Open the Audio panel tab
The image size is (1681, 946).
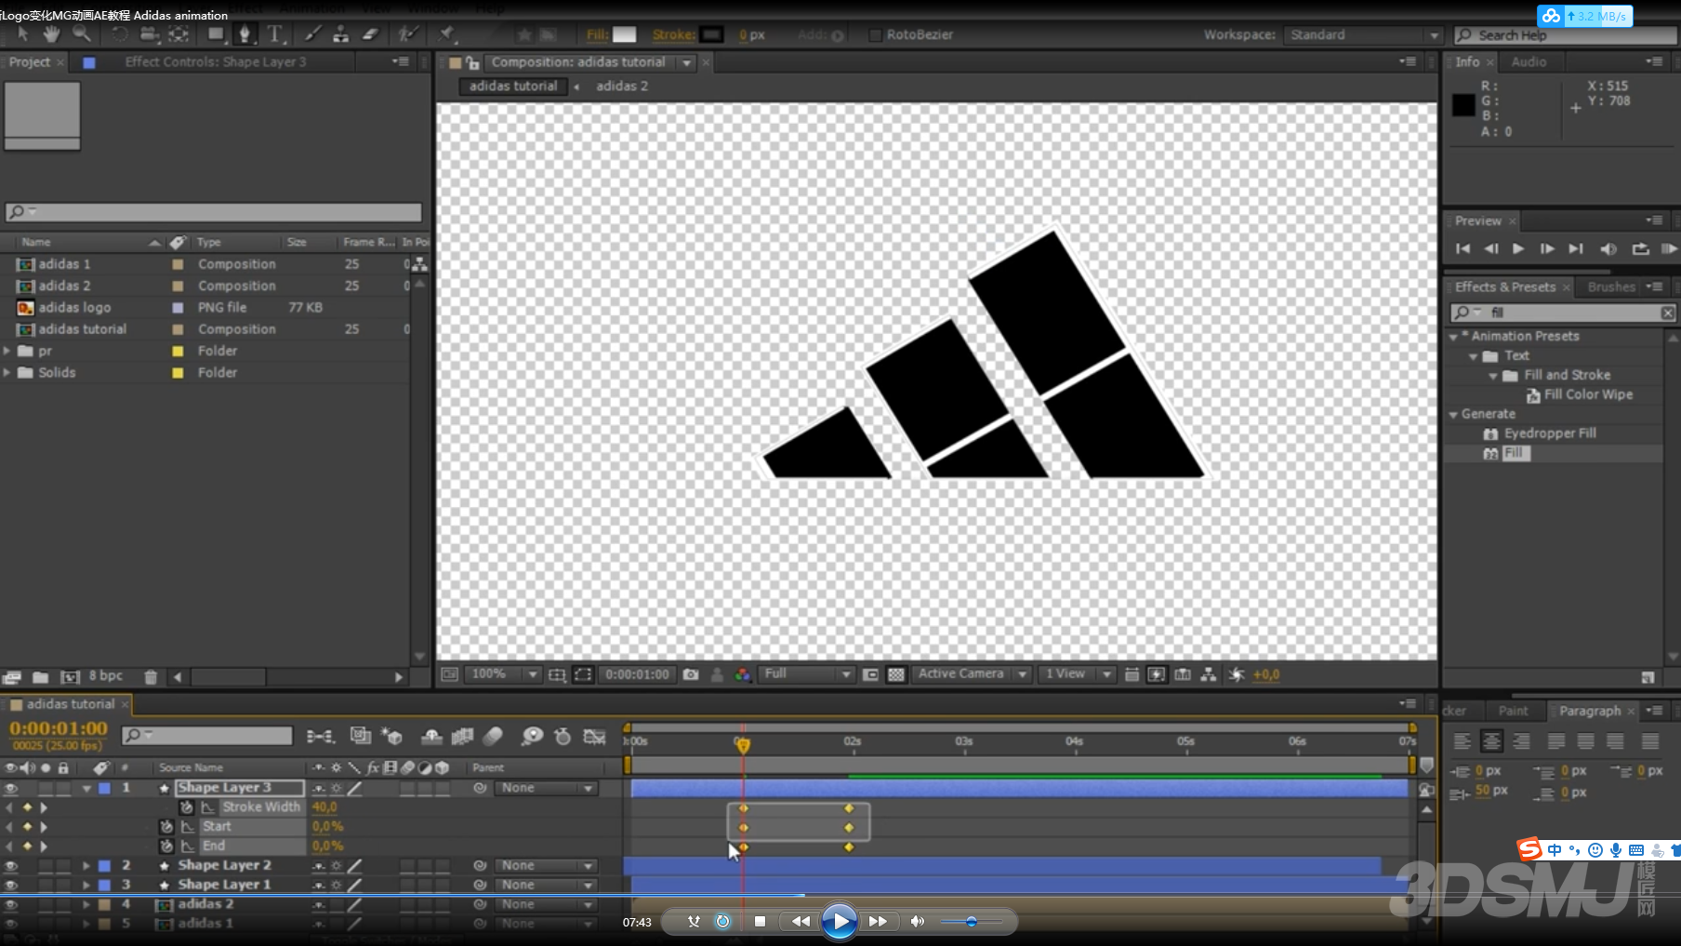1529,61
